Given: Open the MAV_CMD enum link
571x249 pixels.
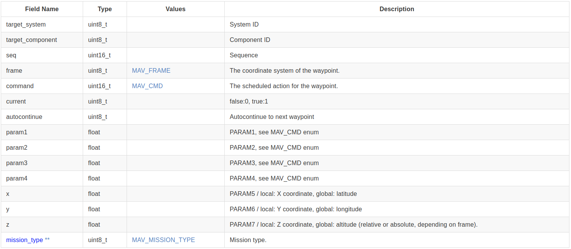Looking at the screenshot, I should (x=147, y=86).
